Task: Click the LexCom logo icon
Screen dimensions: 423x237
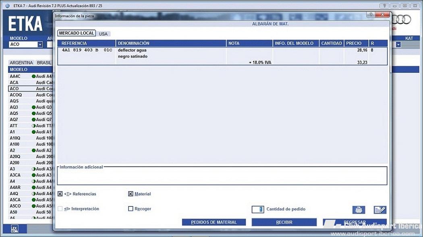Action: pyautogui.click(x=13, y=229)
